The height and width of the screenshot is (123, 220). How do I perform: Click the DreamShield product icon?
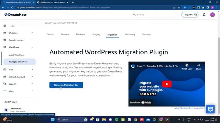pos(6,110)
